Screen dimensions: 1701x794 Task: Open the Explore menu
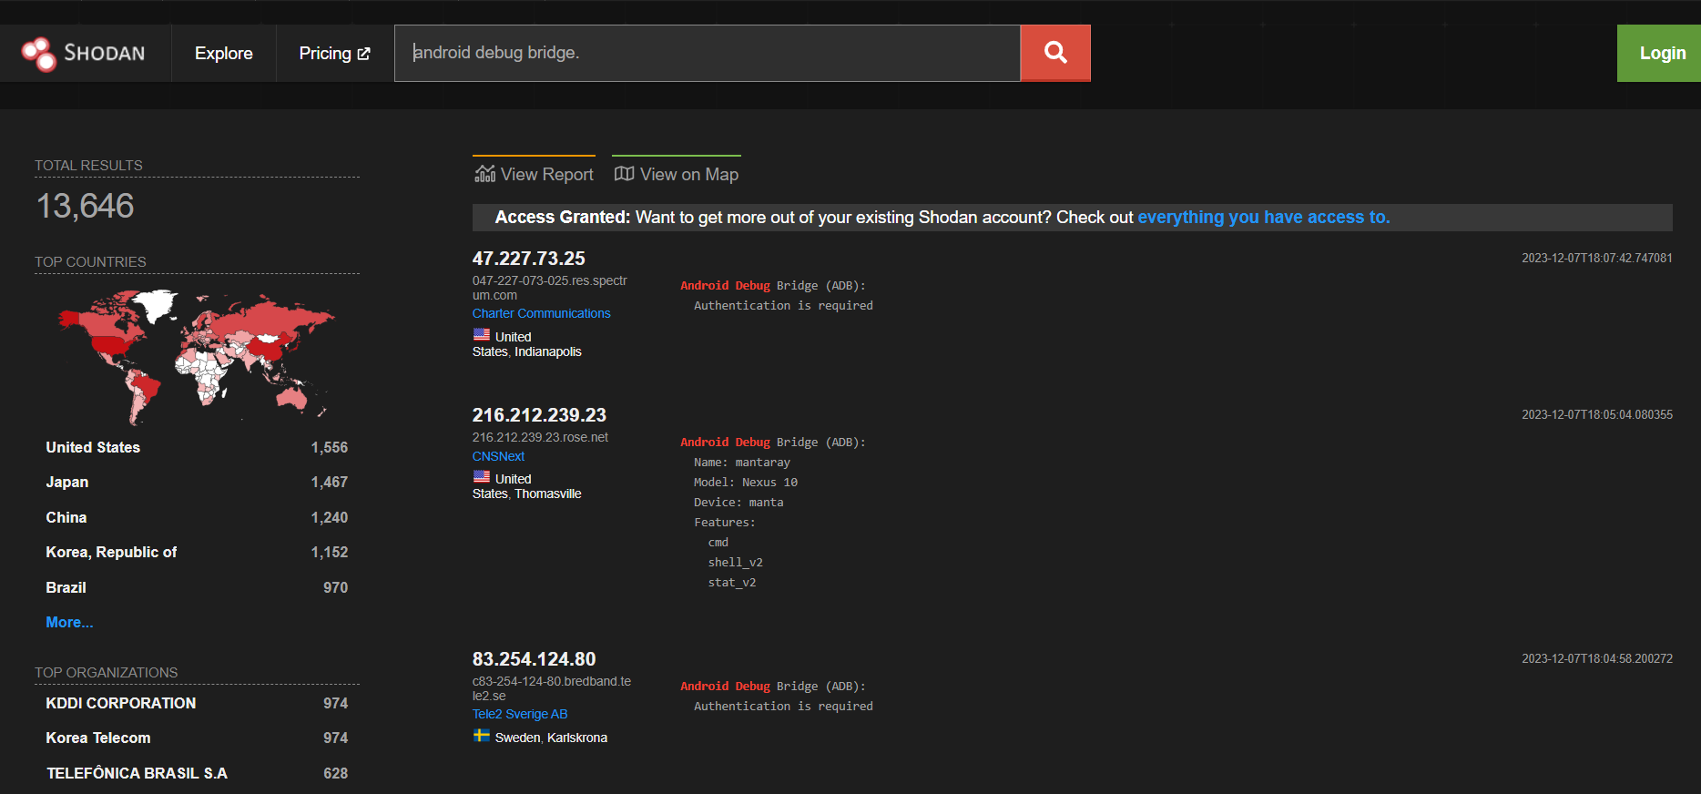223,54
